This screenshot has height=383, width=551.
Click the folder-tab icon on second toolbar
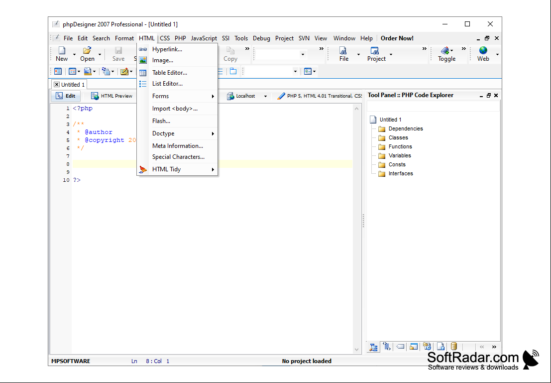point(233,71)
